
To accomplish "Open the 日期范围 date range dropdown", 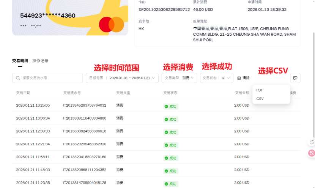I will pos(122,78).
